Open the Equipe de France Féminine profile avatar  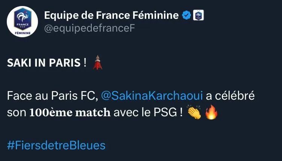coord(23,21)
